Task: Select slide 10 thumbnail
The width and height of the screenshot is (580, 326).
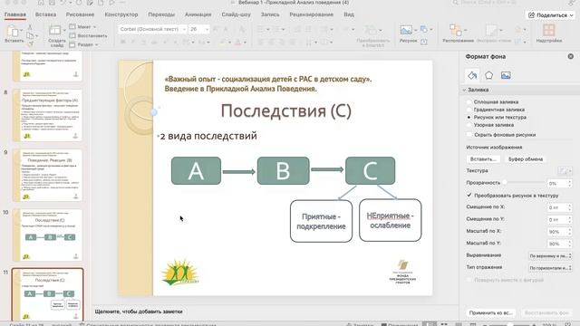Action: point(47,235)
